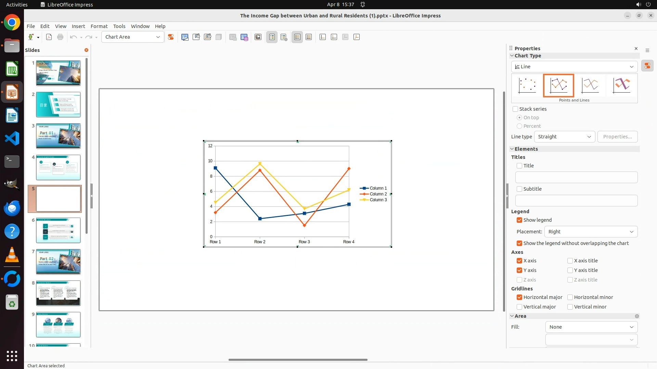The height and width of the screenshot is (369, 657).
Task: Export directly as PDF icon
Action: coord(49,37)
